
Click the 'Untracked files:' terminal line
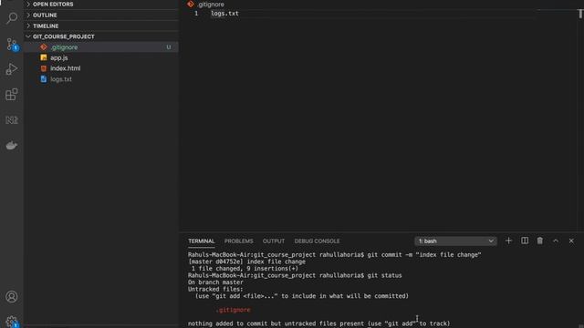coord(215,289)
